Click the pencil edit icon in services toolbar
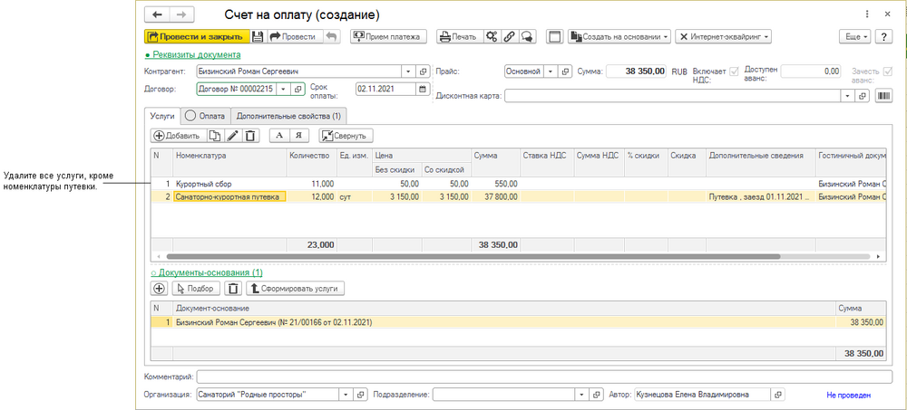 (x=232, y=136)
